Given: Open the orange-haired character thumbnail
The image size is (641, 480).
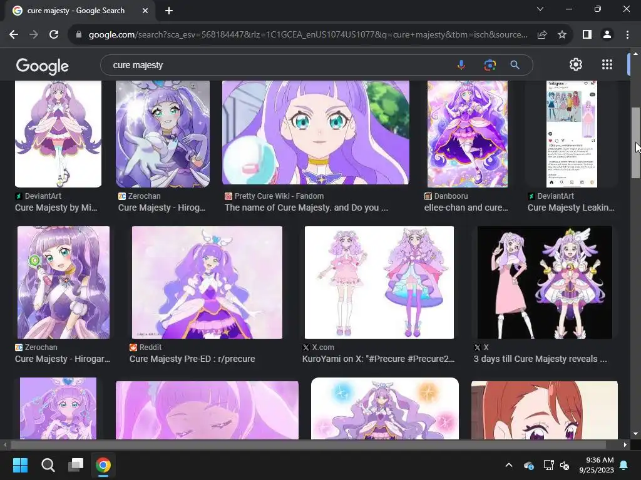Looking at the screenshot, I should (544, 410).
